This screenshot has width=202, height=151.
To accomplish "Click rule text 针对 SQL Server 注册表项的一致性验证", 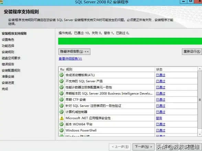I will point(93,106).
